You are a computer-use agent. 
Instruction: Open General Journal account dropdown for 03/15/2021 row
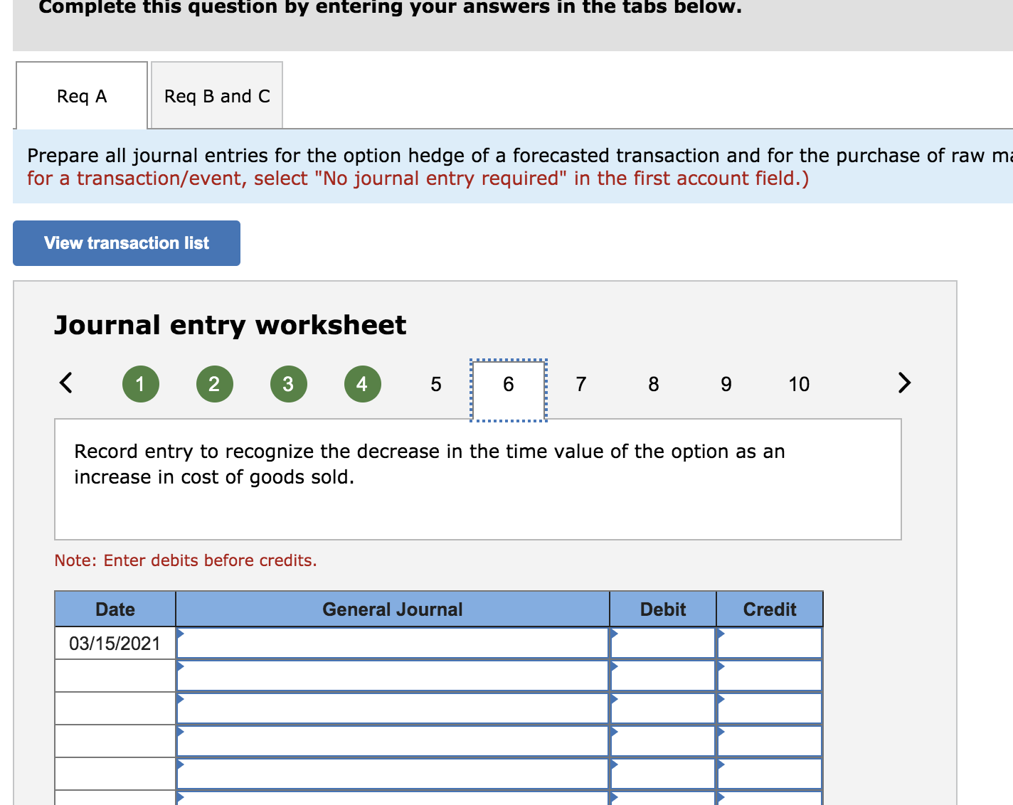click(x=393, y=644)
